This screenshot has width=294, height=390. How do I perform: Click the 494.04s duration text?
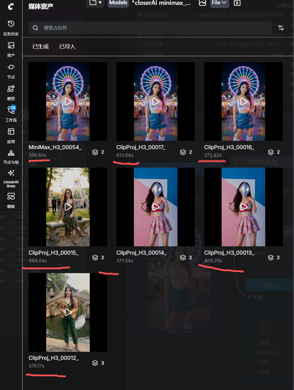(x=38, y=261)
